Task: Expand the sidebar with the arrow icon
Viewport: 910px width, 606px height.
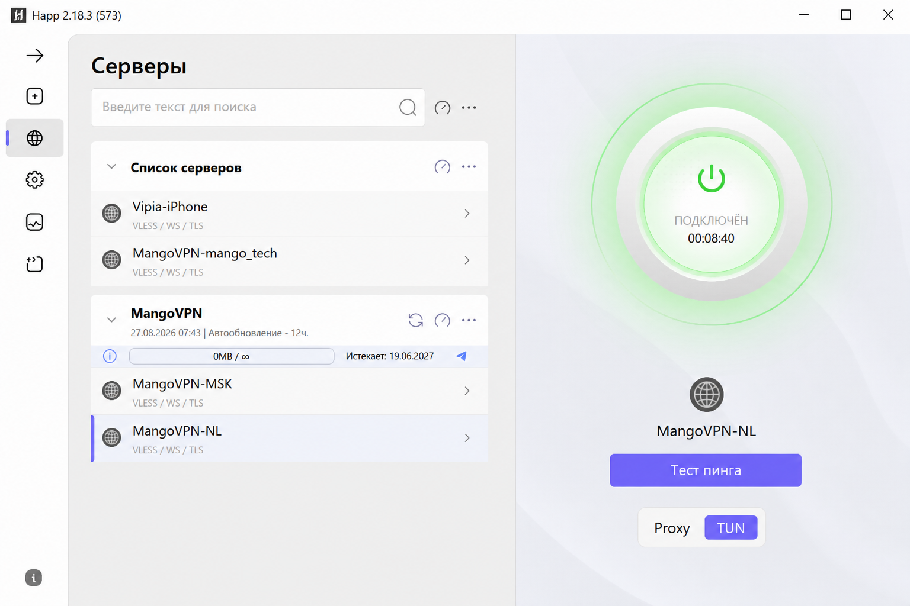Action: [x=35, y=56]
